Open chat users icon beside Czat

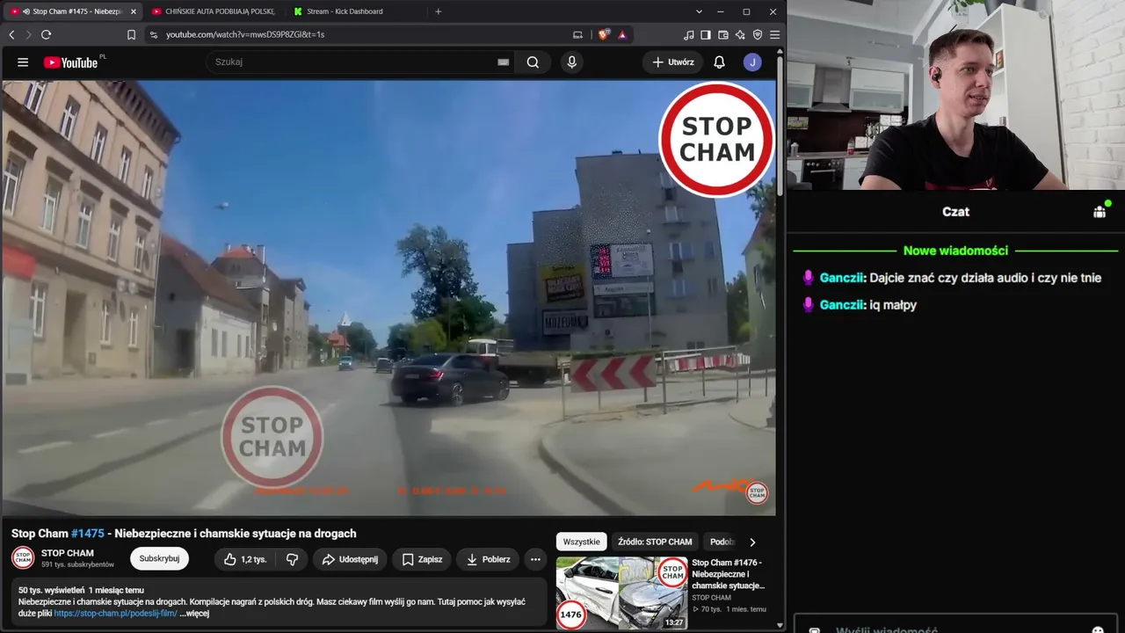coord(1100,211)
